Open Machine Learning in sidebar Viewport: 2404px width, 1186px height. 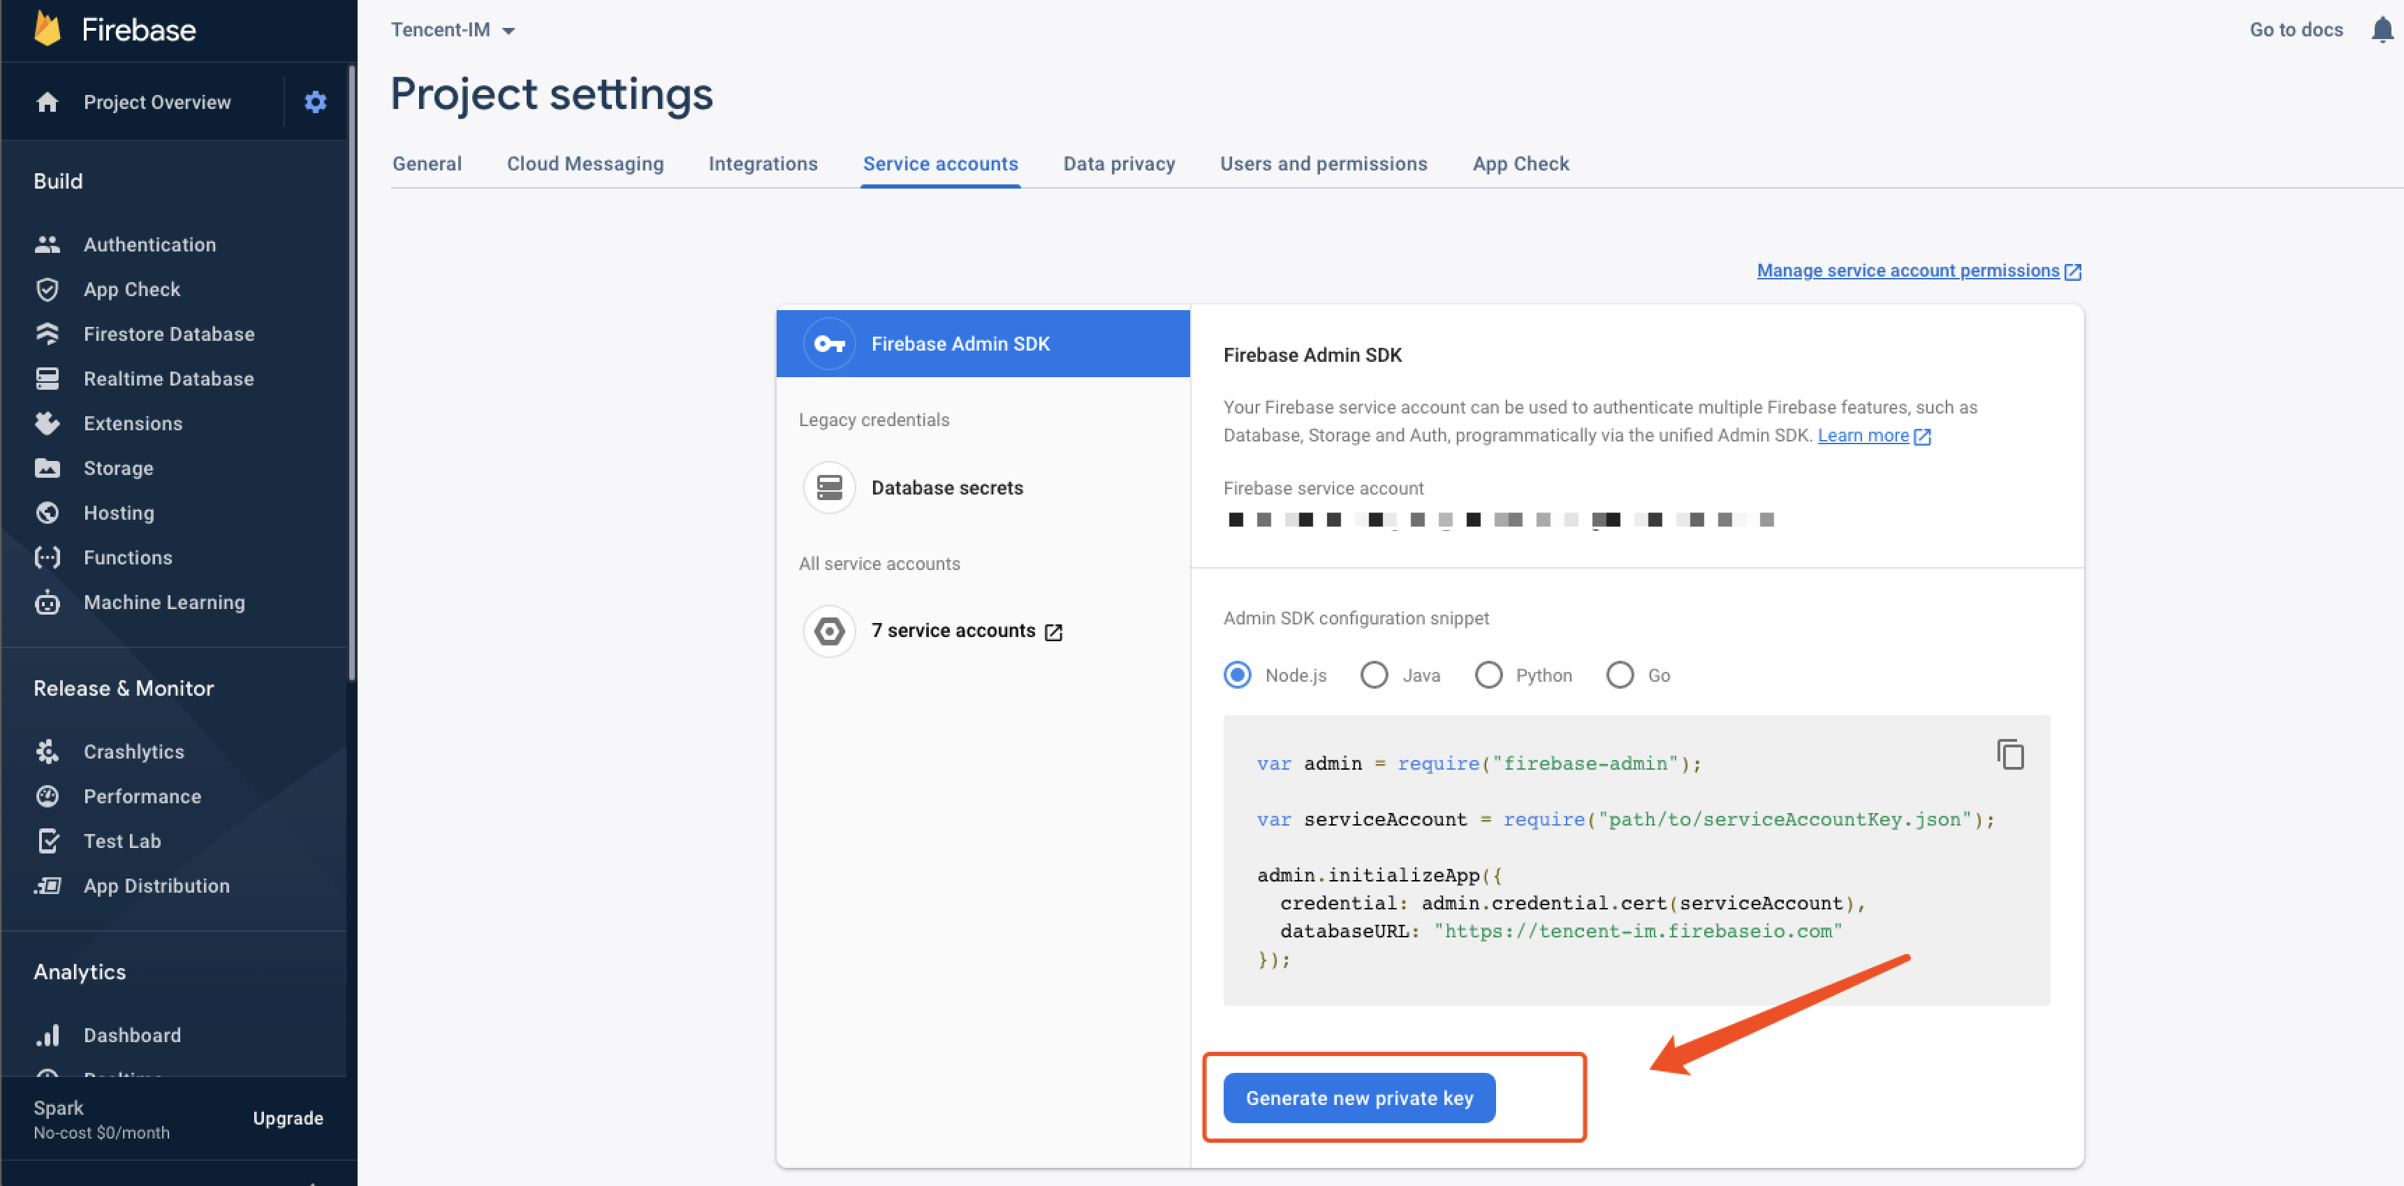point(164,603)
